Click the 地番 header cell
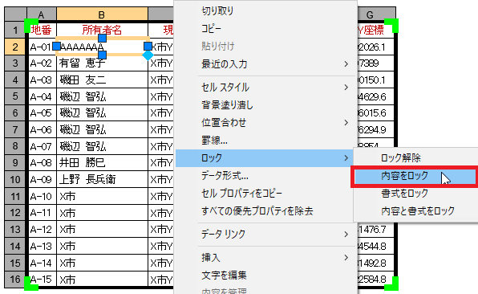Viewport: 478px width, 294px height. click(42, 31)
